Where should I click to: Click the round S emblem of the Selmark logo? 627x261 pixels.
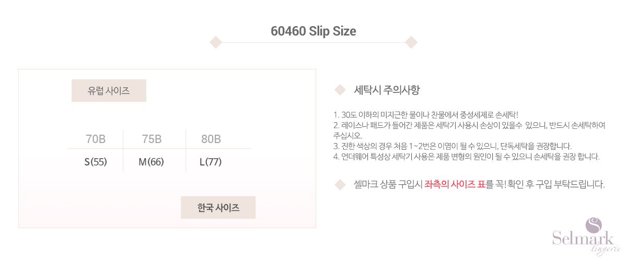[x=594, y=225]
